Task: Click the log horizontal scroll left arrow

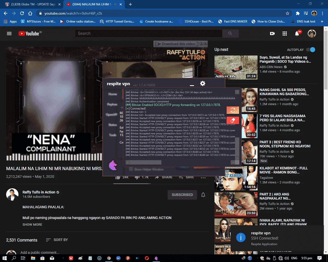Action: [128, 162]
